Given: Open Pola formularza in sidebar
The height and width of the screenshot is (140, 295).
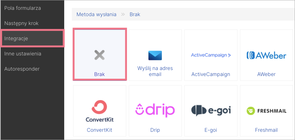Looking at the screenshot, I should 23,8.
